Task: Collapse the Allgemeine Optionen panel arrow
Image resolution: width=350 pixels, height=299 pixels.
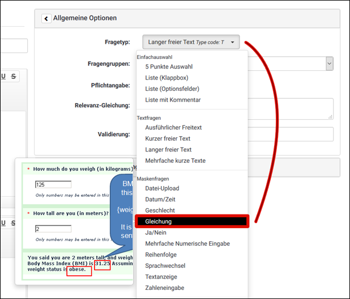Action: coord(46,18)
